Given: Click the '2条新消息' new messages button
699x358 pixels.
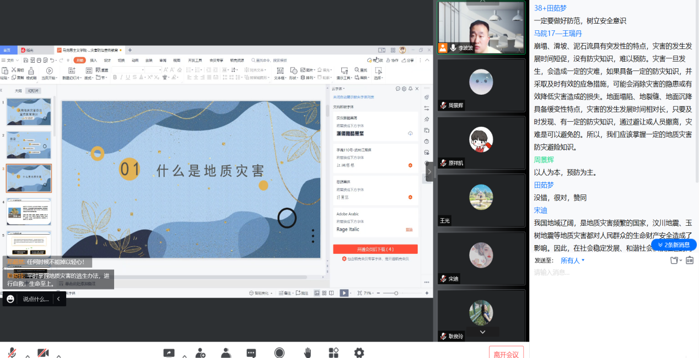Looking at the screenshot, I should click(x=674, y=245).
